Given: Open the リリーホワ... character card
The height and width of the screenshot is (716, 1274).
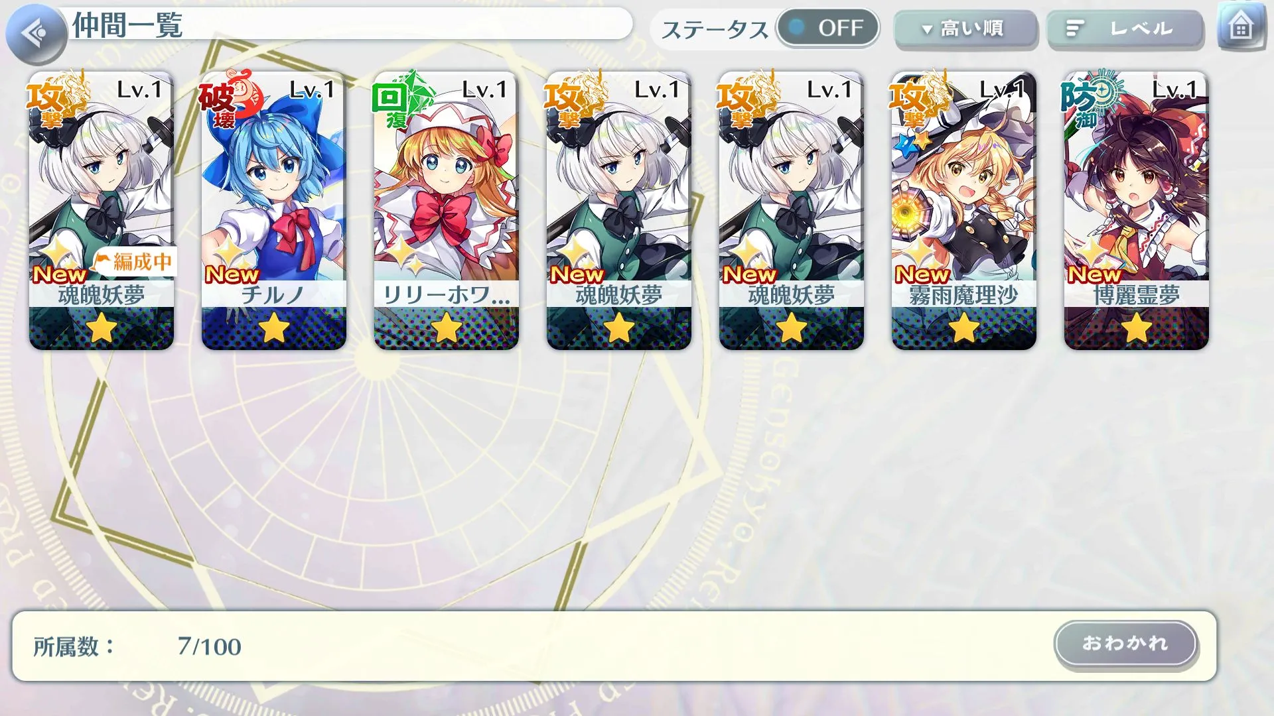Looking at the screenshot, I should (x=447, y=210).
